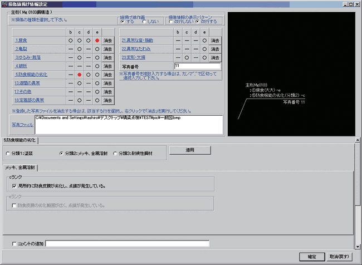Click 消去 button in 23.変形・欠損 row
Viewport: 362px width, 265px height.
point(215,57)
